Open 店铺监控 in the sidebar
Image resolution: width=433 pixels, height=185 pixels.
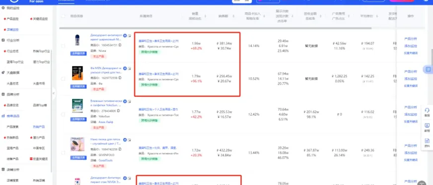(12, 30)
